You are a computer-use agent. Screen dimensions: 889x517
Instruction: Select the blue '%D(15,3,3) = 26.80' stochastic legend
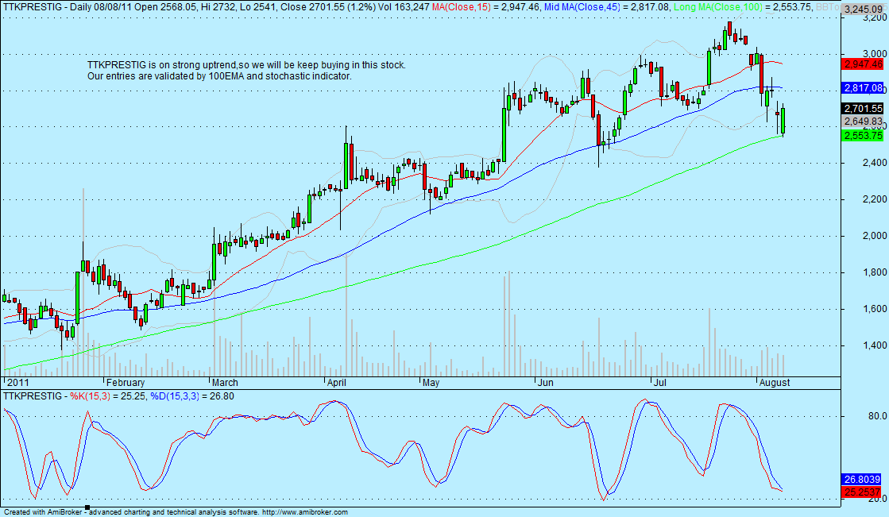[192, 396]
